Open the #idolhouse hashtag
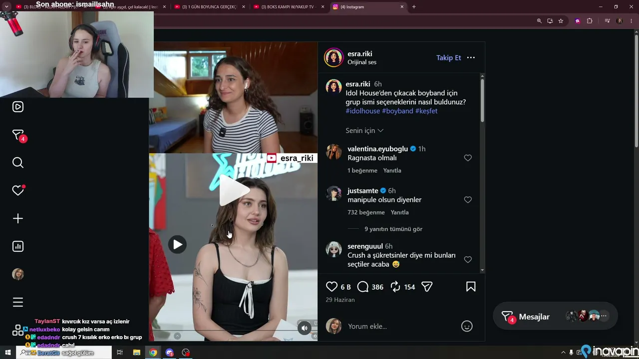 [362, 111]
